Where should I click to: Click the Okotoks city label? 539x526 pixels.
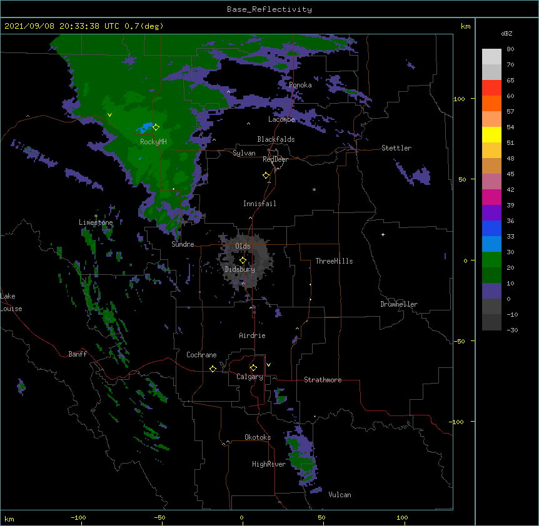point(258,437)
